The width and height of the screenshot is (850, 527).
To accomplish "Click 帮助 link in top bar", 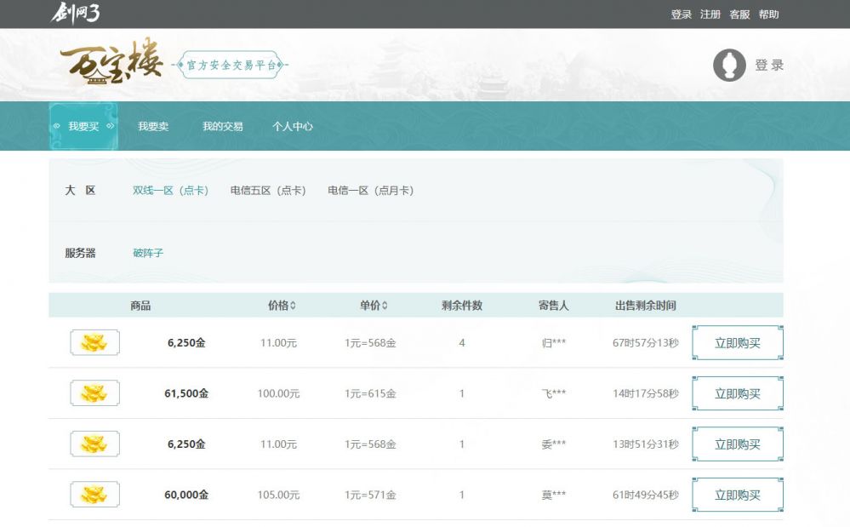I will (768, 14).
